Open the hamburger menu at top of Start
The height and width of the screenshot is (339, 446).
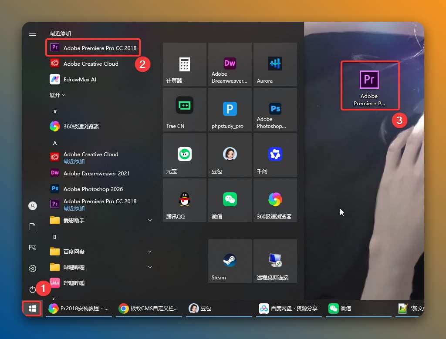tap(33, 34)
